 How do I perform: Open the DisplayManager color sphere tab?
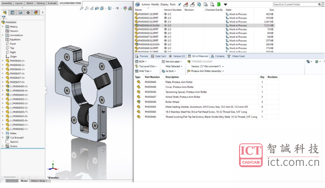click(x=36, y=12)
